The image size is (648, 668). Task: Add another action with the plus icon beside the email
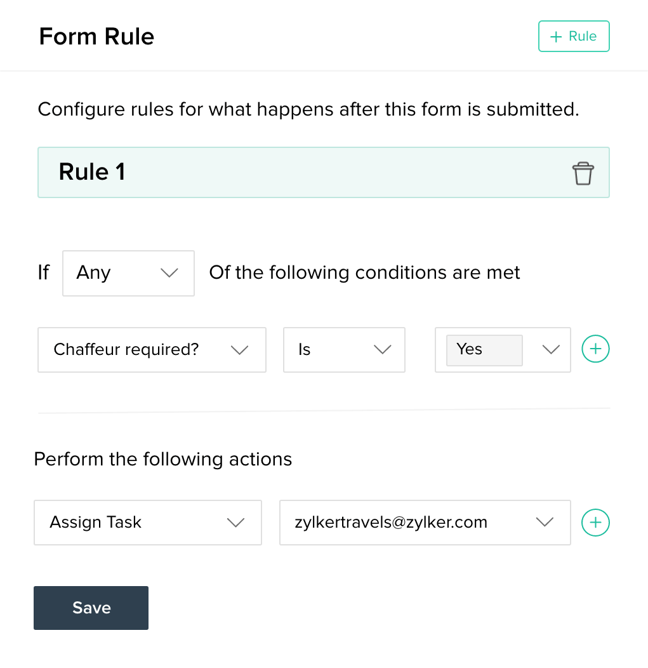coord(595,522)
